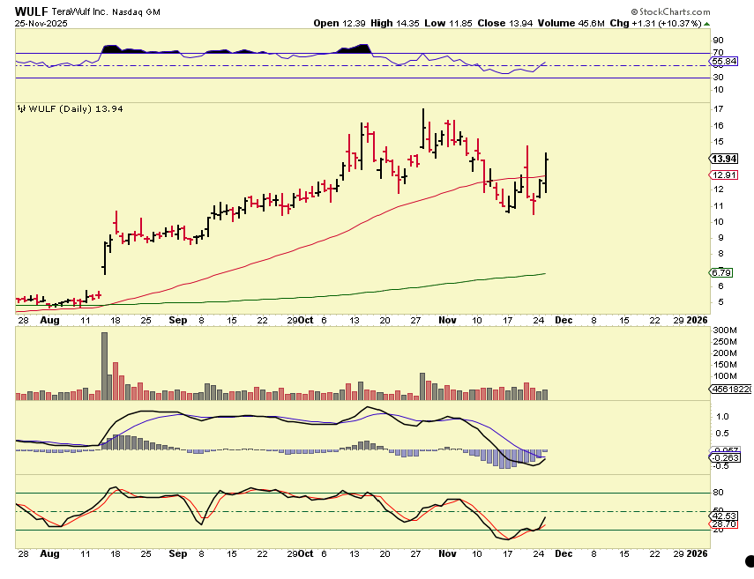Click the Sep label on the price panel date axis
754x579 pixels.
(178, 320)
